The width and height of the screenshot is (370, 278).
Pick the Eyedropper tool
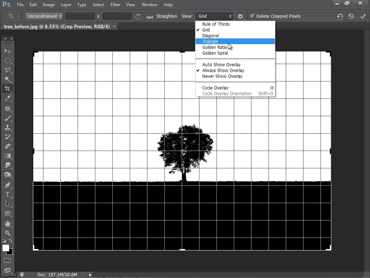click(8, 98)
